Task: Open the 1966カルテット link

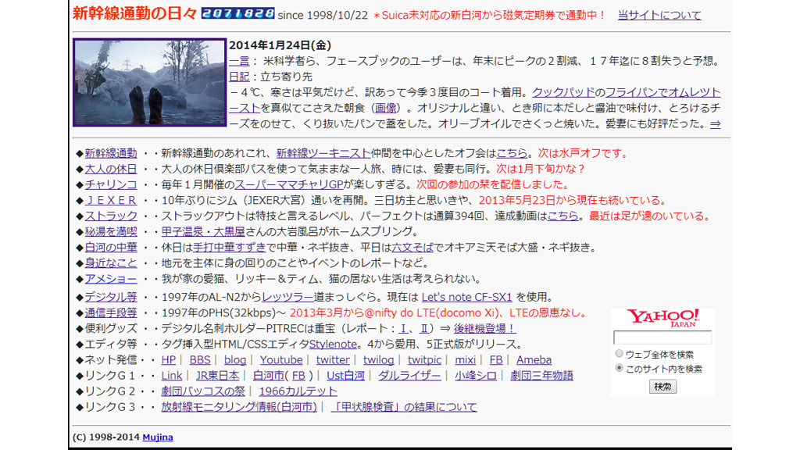Action: click(x=298, y=391)
